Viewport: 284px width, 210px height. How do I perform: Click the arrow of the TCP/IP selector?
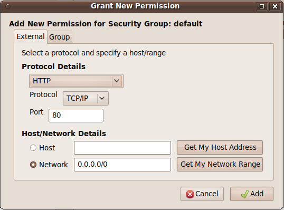(102, 98)
